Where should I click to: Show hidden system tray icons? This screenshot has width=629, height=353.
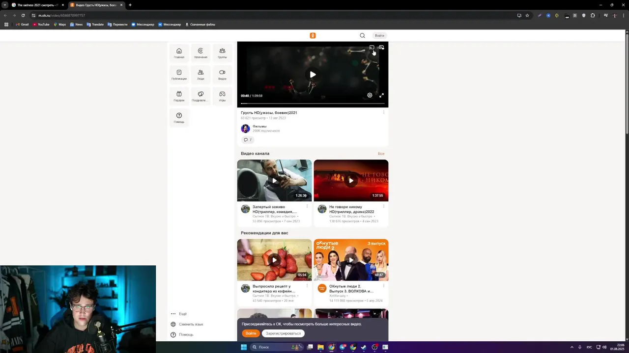572,347
